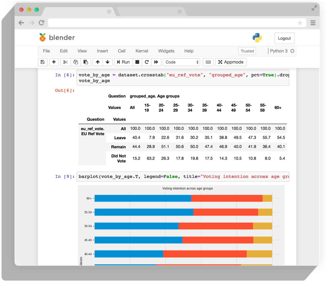This screenshot has height=283, width=326.
Task: Cut the selected cell with the scissors icon
Action: pyautogui.click(x=65, y=62)
